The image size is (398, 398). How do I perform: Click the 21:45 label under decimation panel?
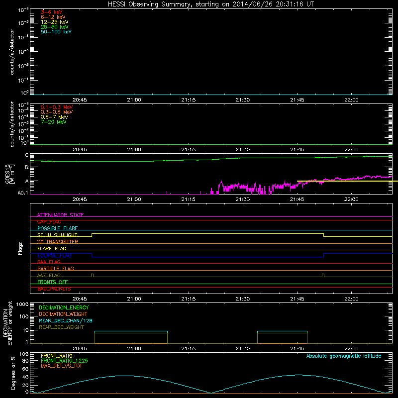tap(297, 349)
